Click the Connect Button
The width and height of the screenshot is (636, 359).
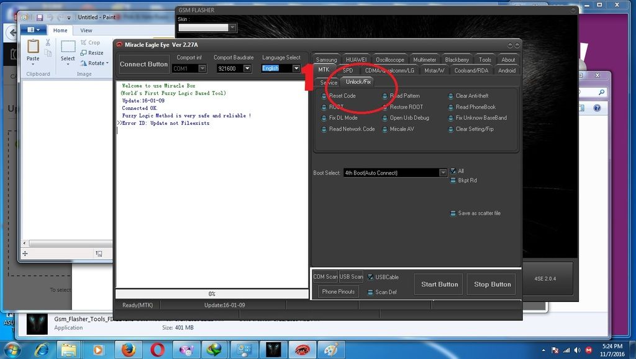pos(143,64)
